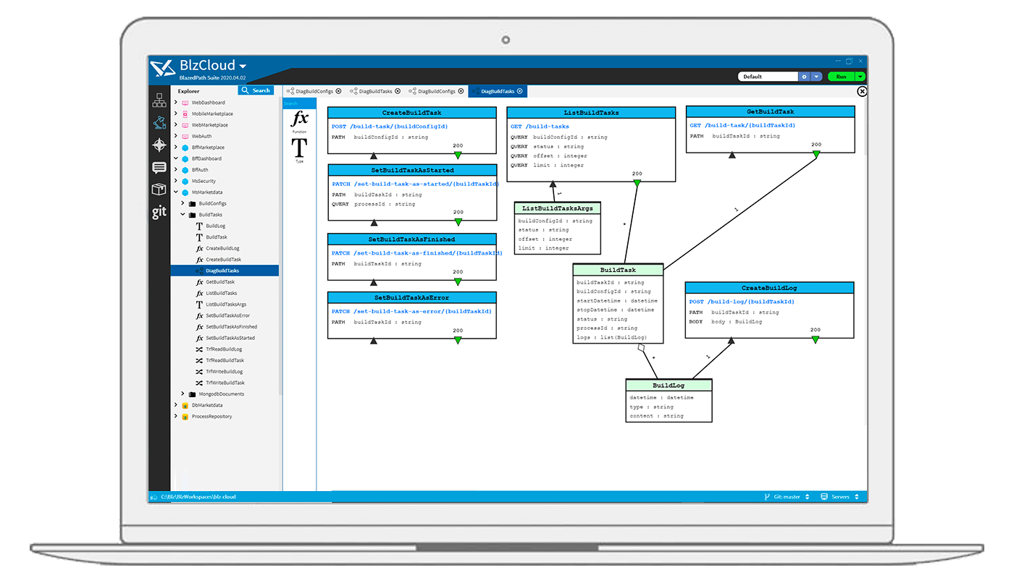The height and width of the screenshot is (583, 1014).
Task: Click the Servers monitor icon in the status bar
Action: click(824, 497)
